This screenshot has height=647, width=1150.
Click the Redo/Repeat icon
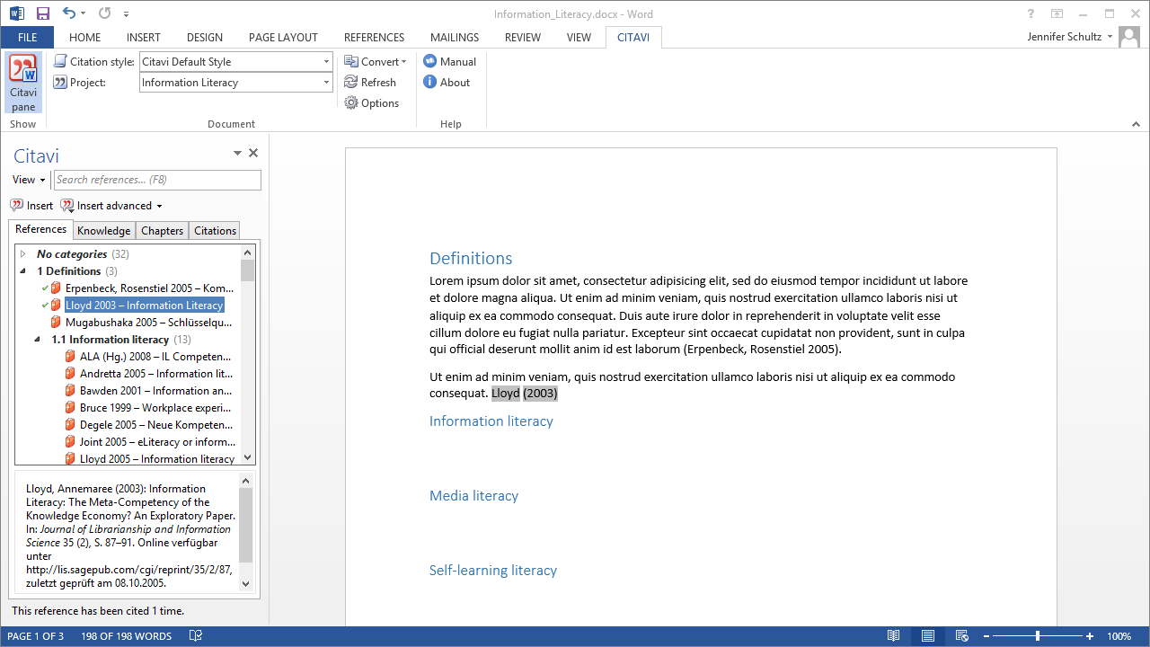(105, 13)
